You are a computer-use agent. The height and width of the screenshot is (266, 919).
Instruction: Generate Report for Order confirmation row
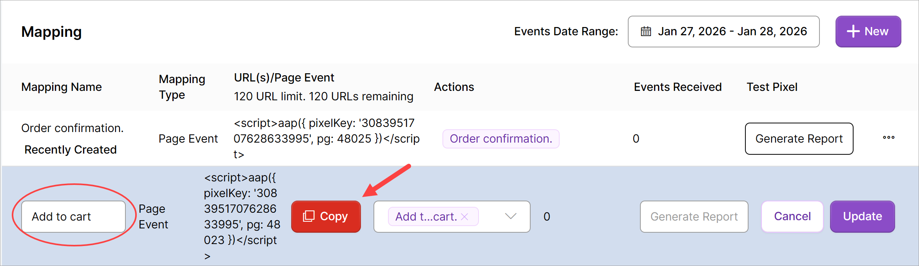(799, 139)
